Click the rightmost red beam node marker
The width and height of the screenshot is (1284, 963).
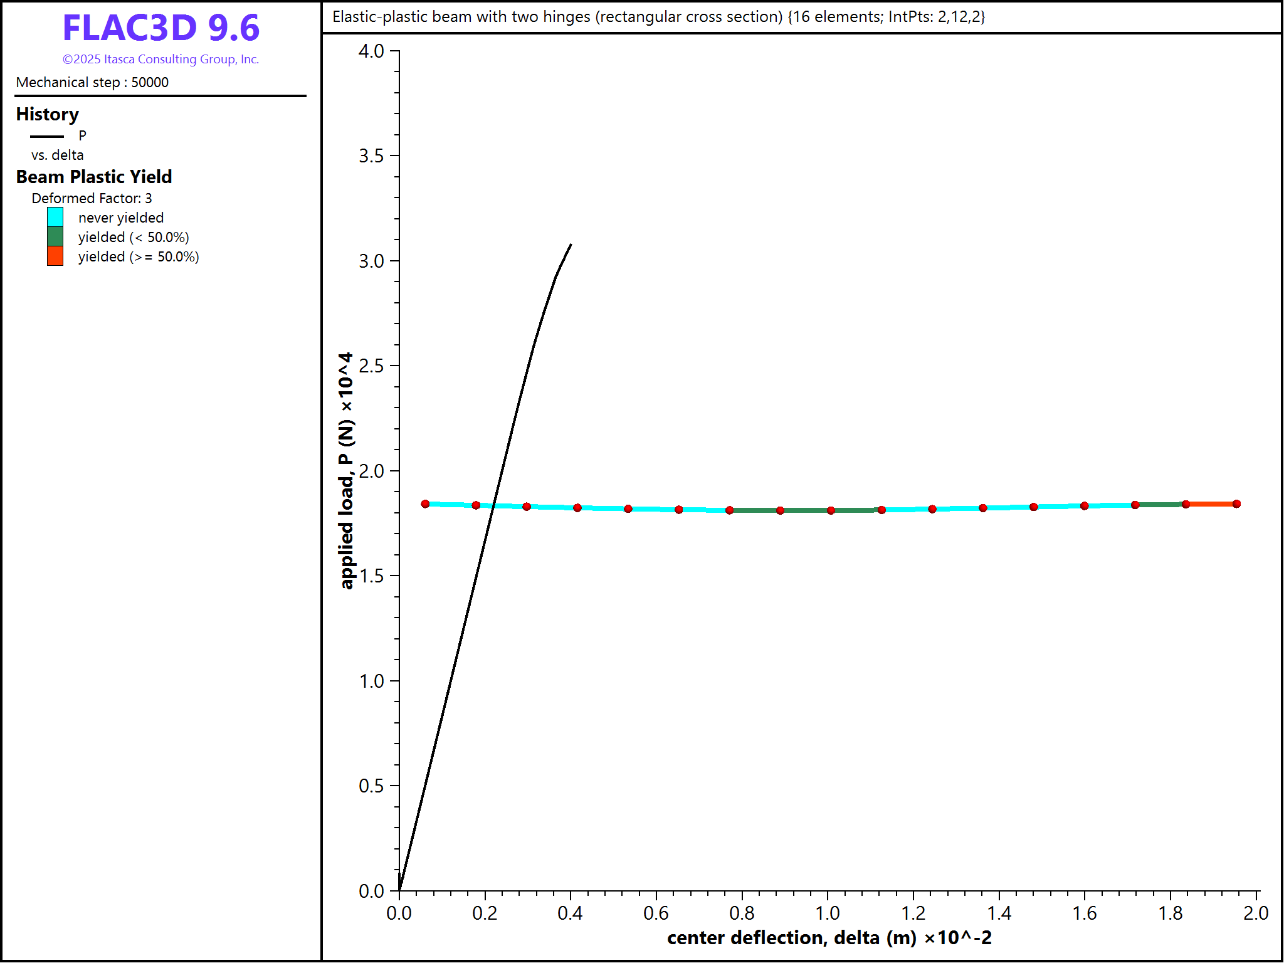(x=1236, y=504)
